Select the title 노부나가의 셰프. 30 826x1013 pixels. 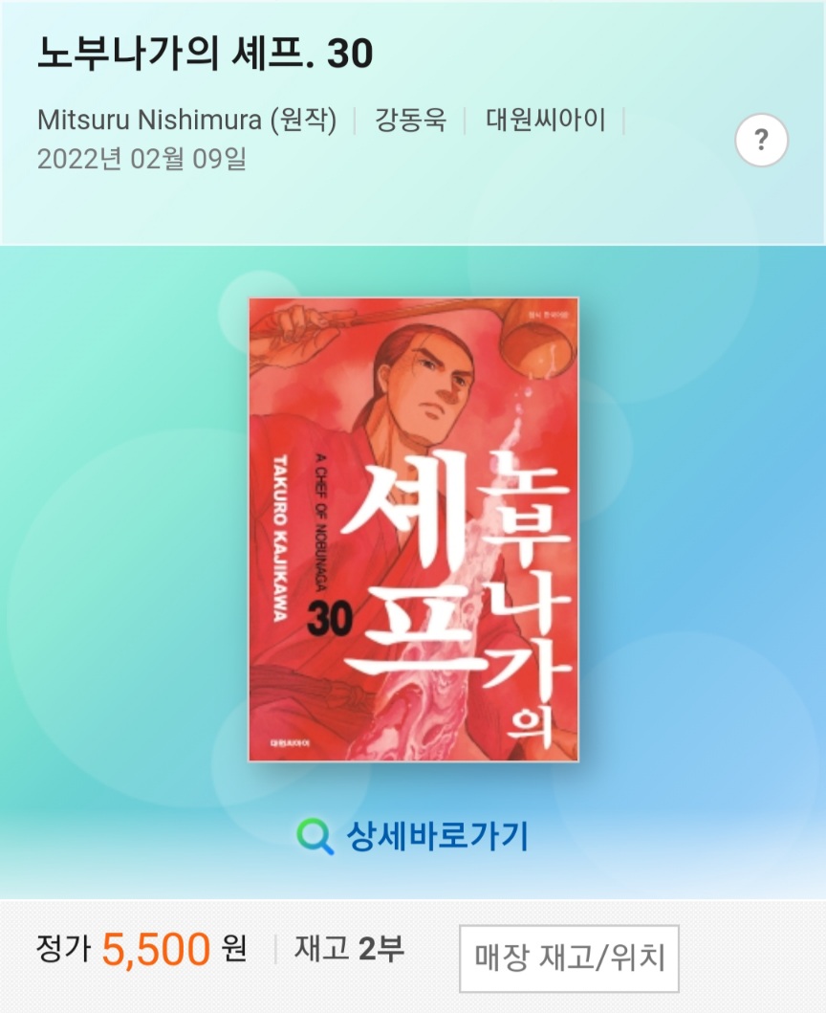206,53
